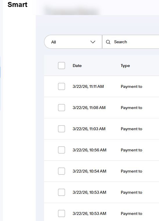Click the 3/22/26, 11:03 AM date cell
The width and height of the screenshot is (159, 221).
click(89, 129)
